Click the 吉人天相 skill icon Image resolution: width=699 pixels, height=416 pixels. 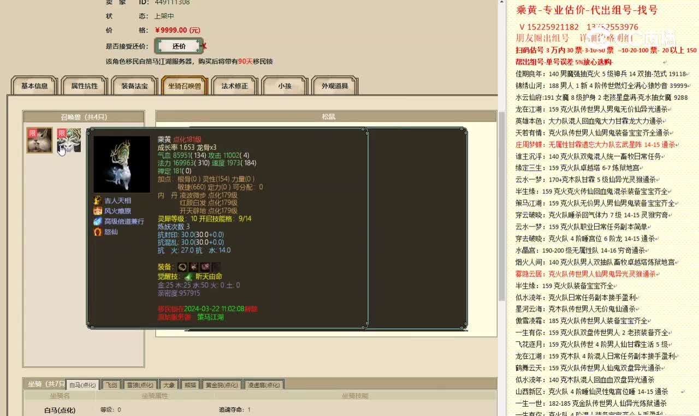(98, 200)
